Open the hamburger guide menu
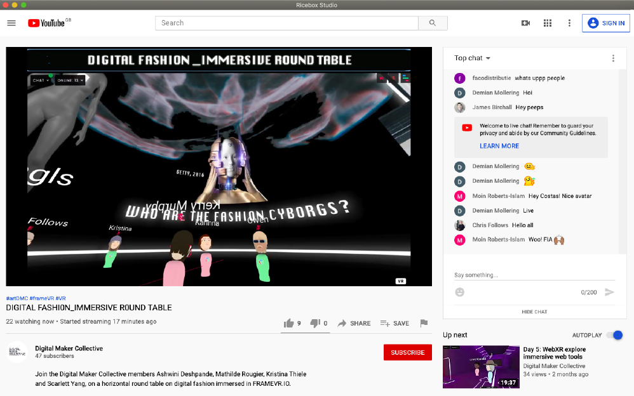 [11, 23]
